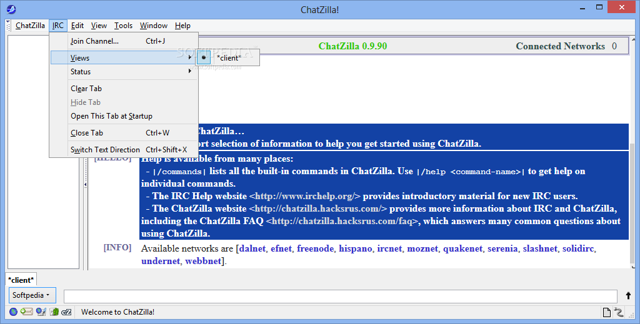Open the quakenet network link
640x324 pixels.
point(463,248)
